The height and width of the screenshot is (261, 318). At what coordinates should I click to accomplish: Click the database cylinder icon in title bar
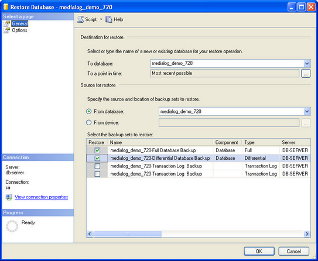click(x=6, y=6)
